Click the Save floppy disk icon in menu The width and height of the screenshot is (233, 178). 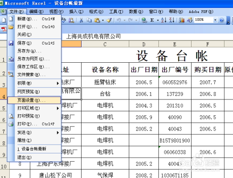tap(11, 43)
